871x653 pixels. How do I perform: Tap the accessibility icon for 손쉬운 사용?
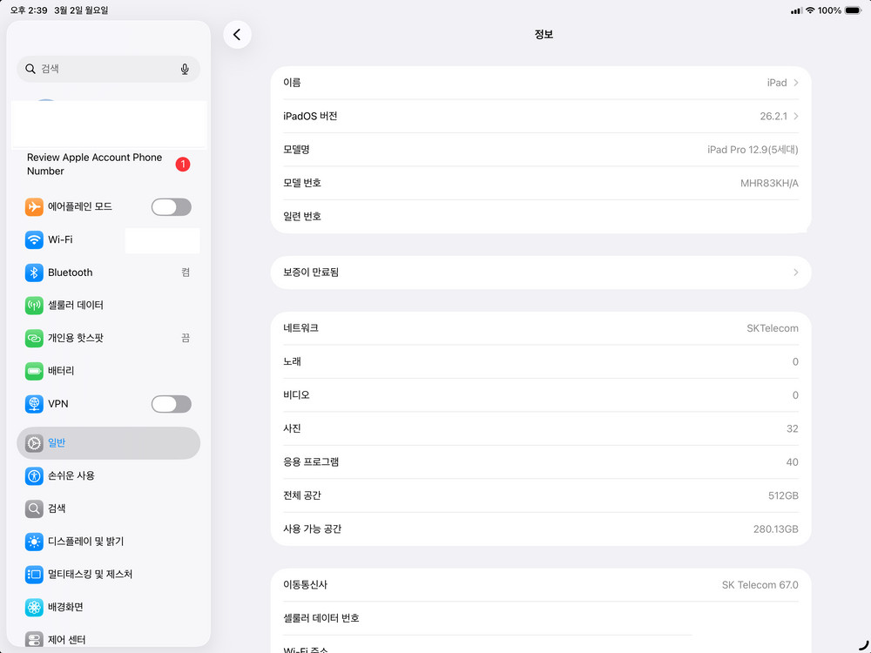pyautogui.click(x=34, y=476)
